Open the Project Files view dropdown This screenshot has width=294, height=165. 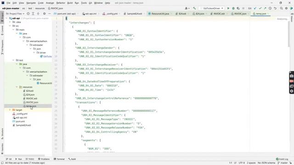[15, 14]
